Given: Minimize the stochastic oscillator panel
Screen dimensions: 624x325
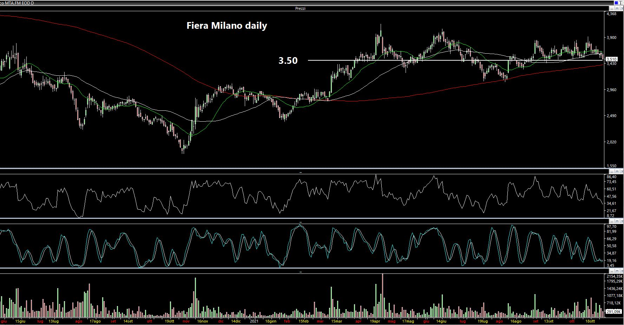Looking at the screenshot, I should click(x=611, y=222).
